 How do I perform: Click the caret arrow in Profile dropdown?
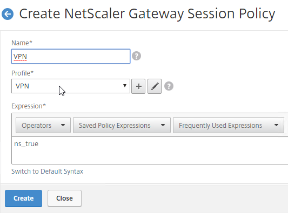point(125,86)
